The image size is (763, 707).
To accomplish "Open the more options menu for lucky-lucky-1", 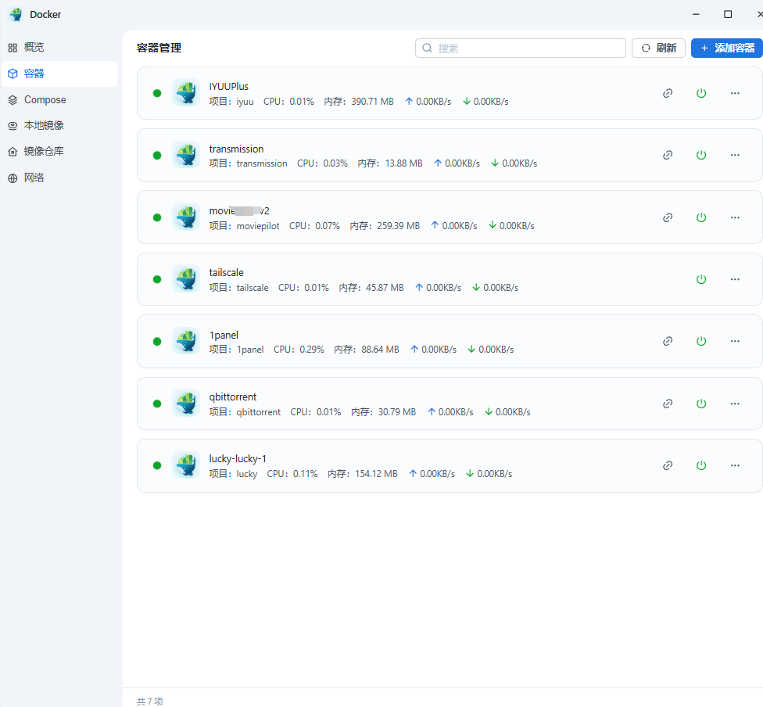I will click(735, 465).
